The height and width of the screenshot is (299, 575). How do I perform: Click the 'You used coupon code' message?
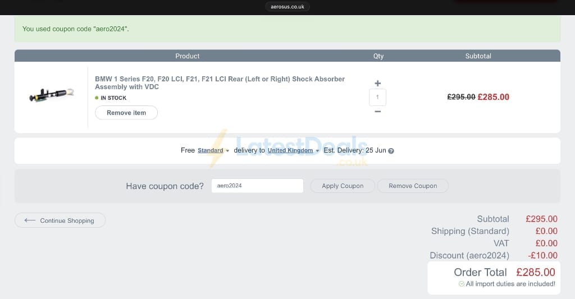[76, 29]
